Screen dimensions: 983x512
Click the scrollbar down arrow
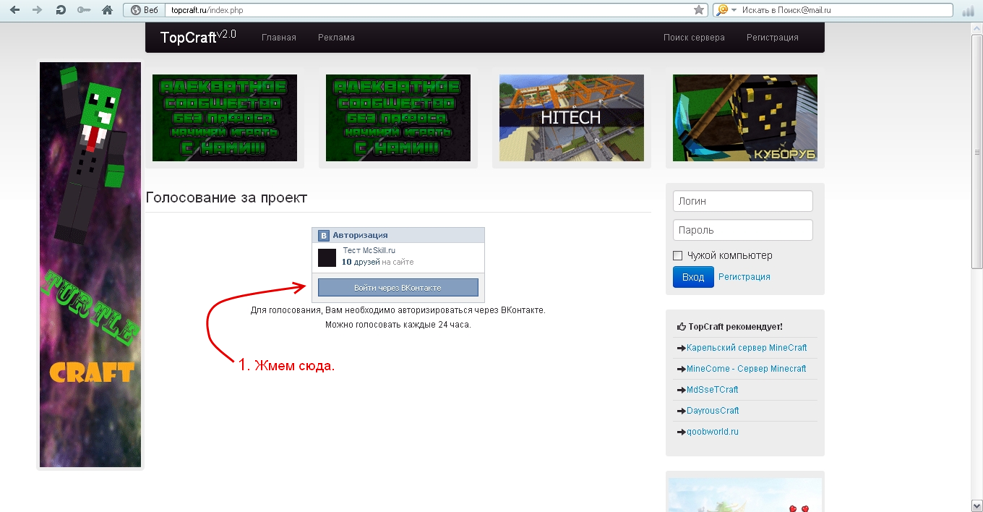pyautogui.click(x=977, y=505)
